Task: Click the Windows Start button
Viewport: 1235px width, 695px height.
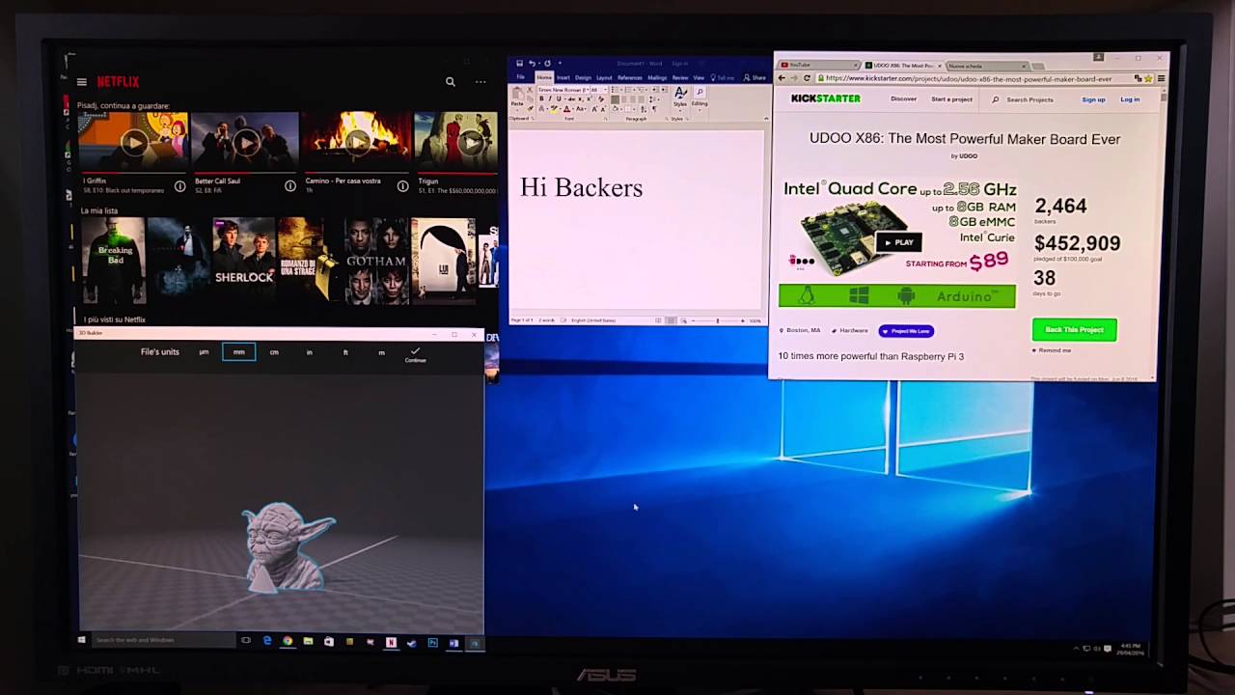Action: pos(81,640)
